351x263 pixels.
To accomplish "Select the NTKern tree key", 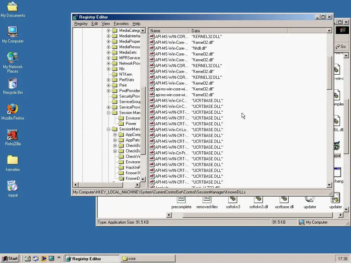I will tap(125, 74).
